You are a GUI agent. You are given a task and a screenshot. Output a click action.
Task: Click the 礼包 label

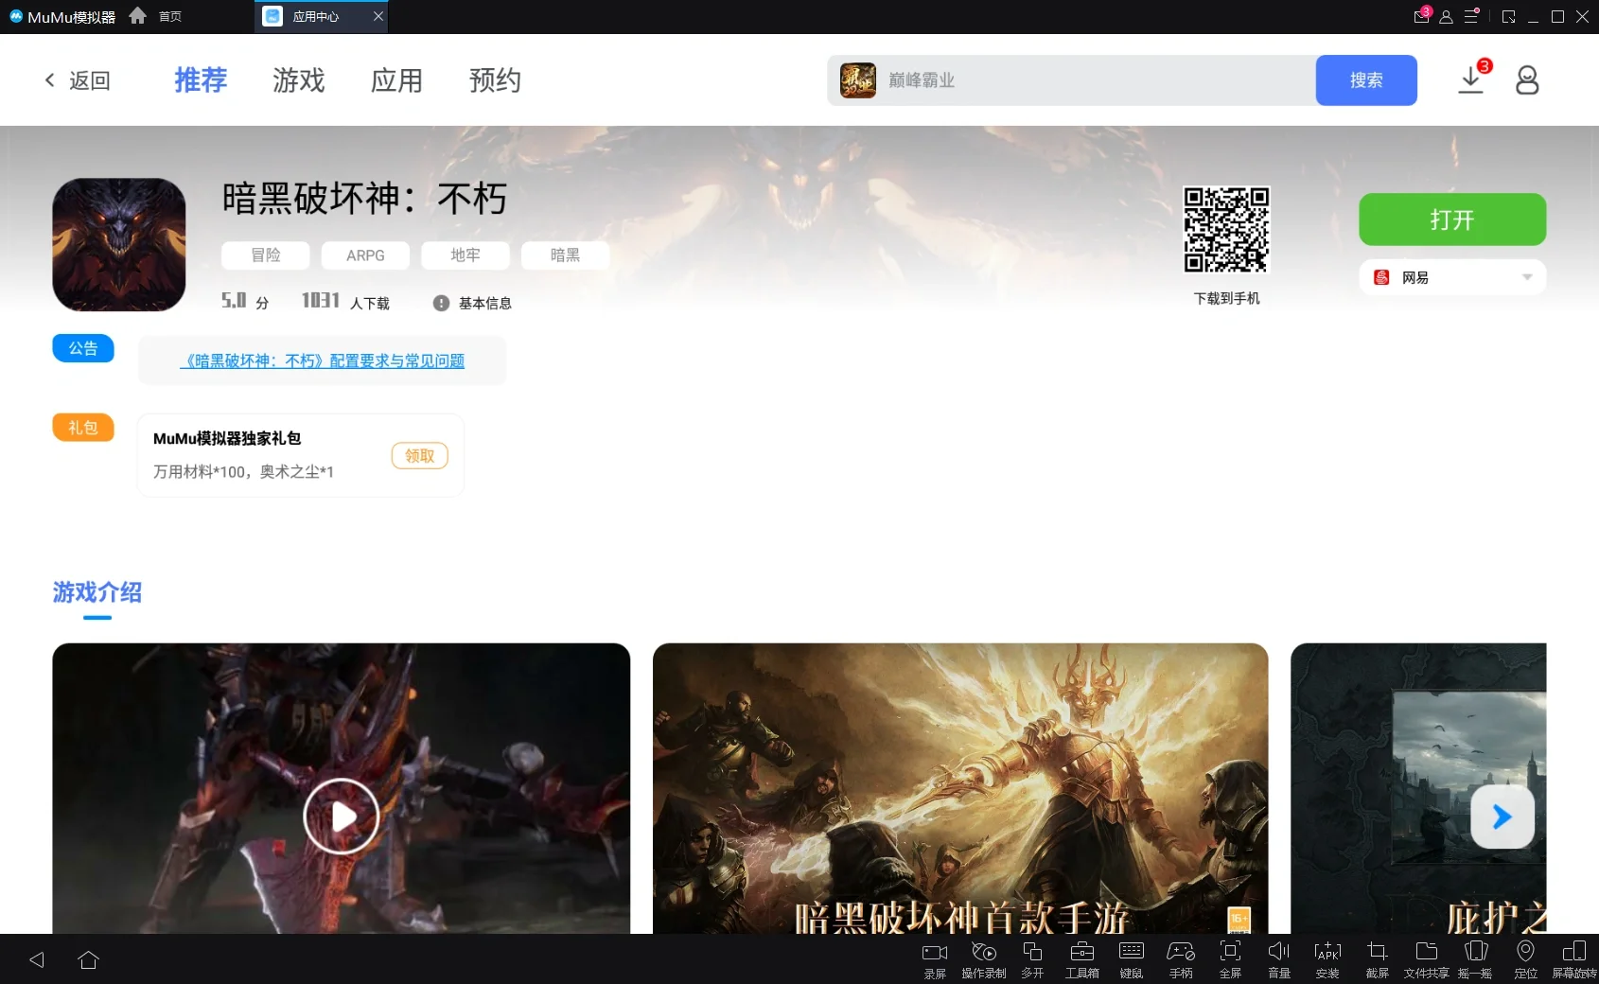point(83,428)
